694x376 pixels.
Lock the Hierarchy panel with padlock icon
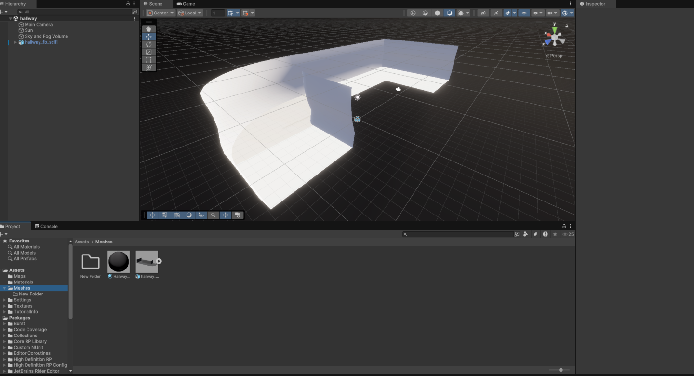click(128, 4)
